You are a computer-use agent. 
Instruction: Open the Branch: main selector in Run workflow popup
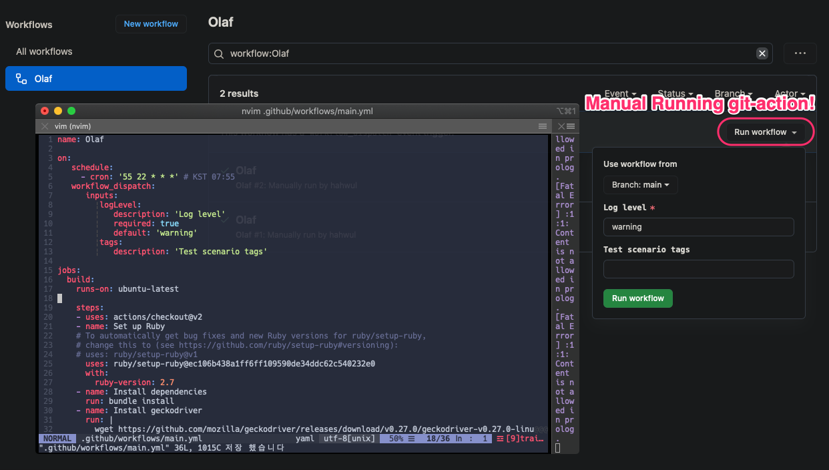[640, 184]
